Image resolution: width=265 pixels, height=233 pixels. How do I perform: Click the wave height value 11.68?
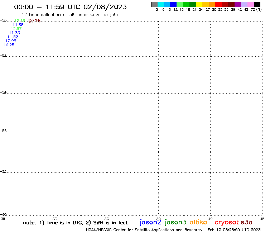pyautogui.click(x=18, y=25)
